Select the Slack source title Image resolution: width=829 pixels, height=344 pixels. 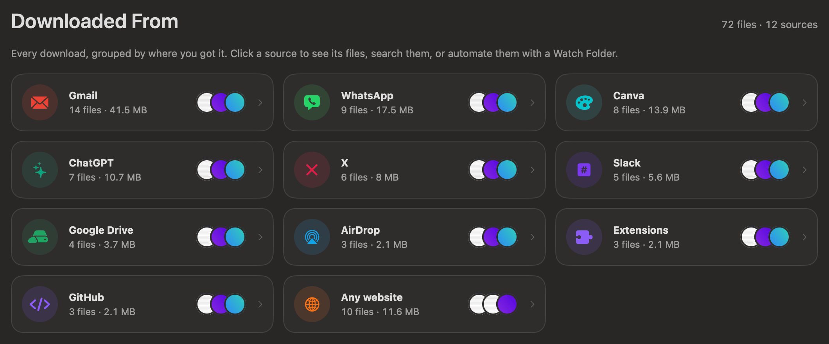coord(627,163)
